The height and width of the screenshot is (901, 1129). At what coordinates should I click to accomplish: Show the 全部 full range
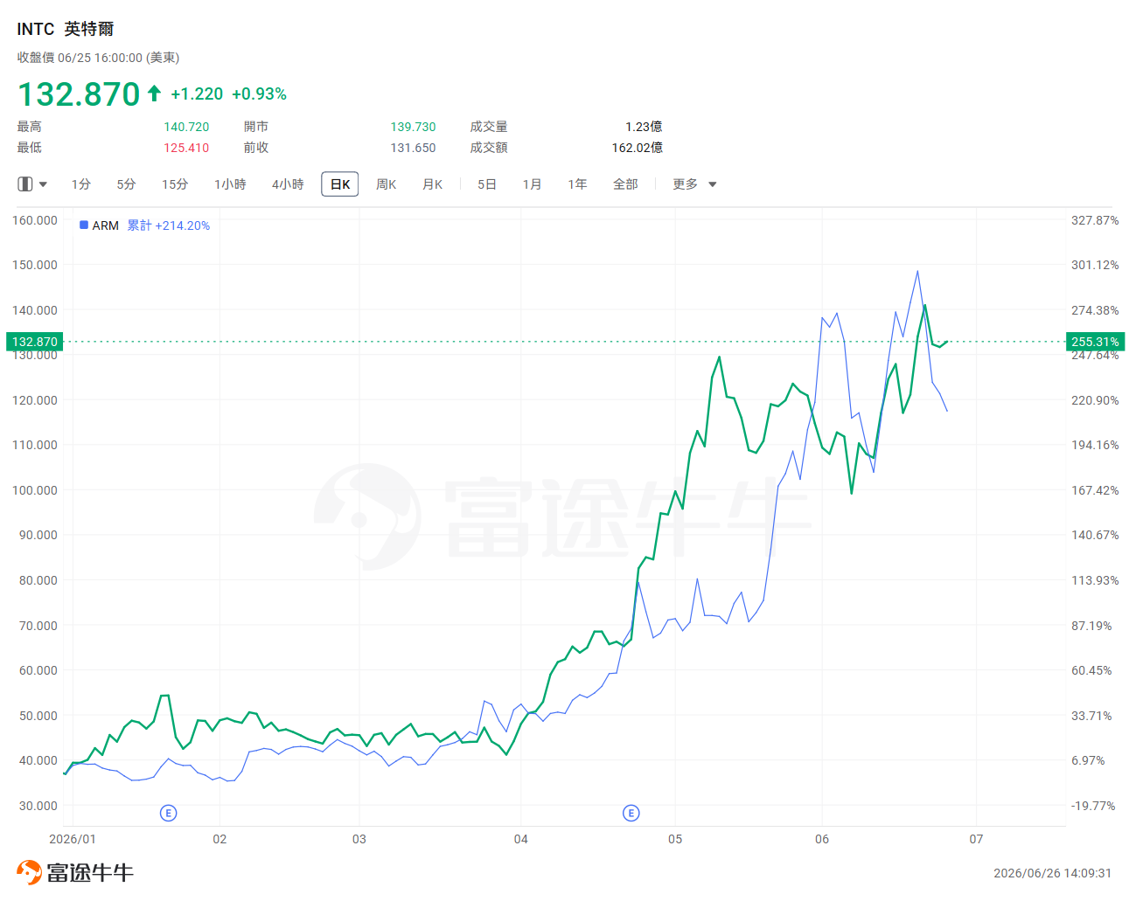(625, 184)
